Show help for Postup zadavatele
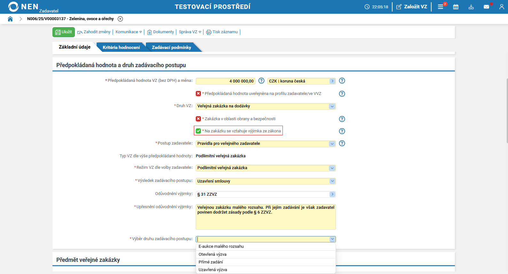This screenshot has width=508, height=274. coord(342,143)
